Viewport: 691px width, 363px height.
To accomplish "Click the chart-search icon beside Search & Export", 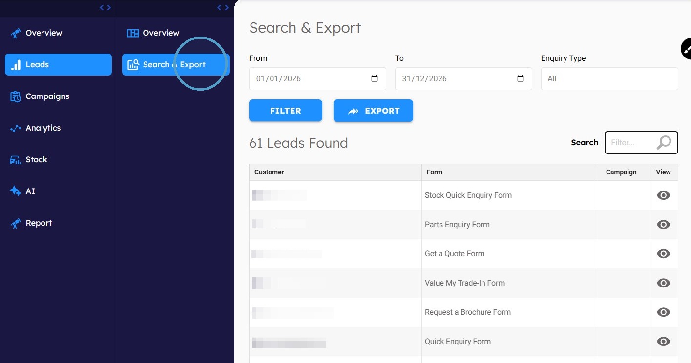I will pyautogui.click(x=133, y=65).
